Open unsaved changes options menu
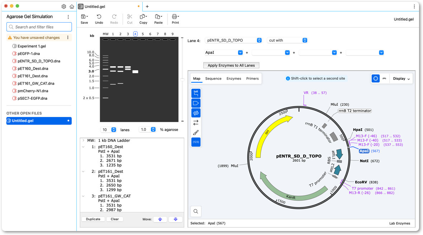 pyautogui.click(x=68, y=38)
